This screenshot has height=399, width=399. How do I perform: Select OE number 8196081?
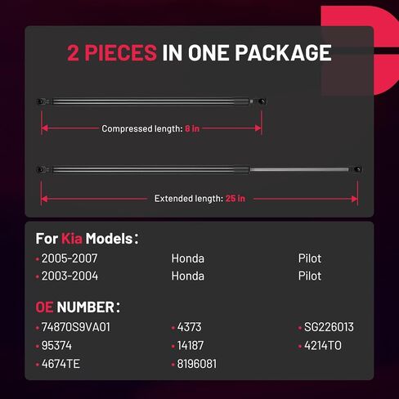[x=197, y=364]
